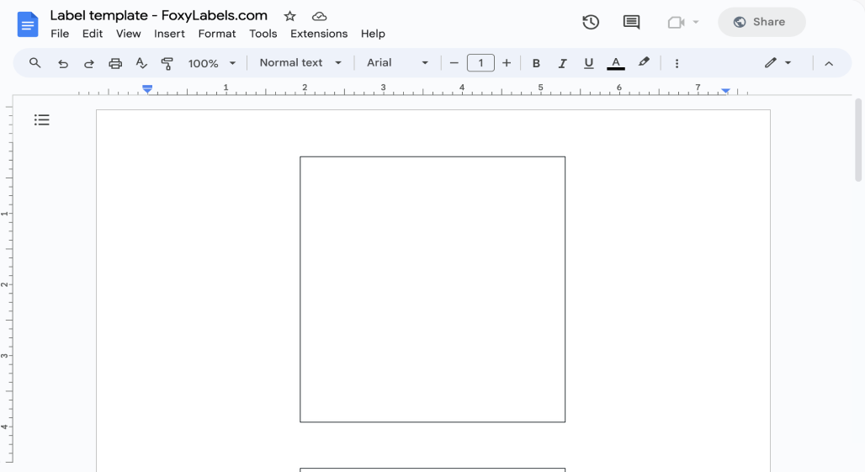This screenshot has width=865, height=472.
Task: Check the cloud document status icon
Action: click(320, 17)
